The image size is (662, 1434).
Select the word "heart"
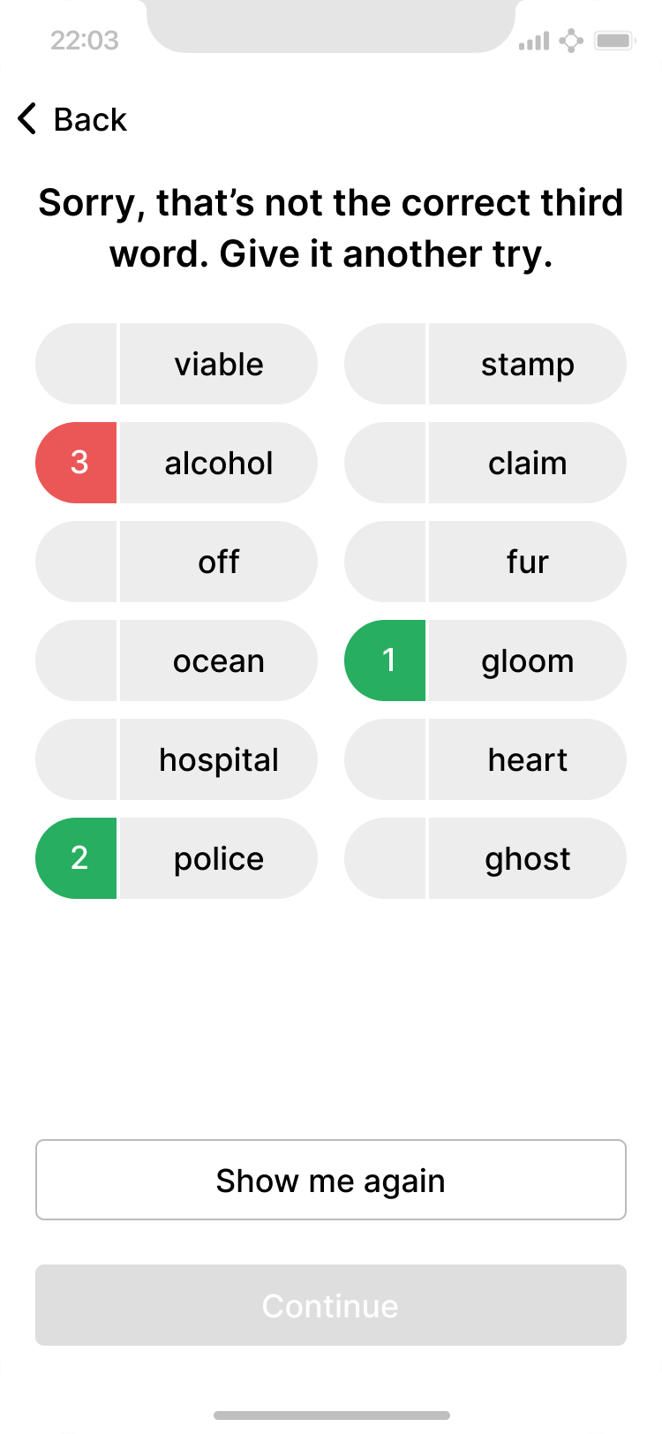[x=527, y=759]
